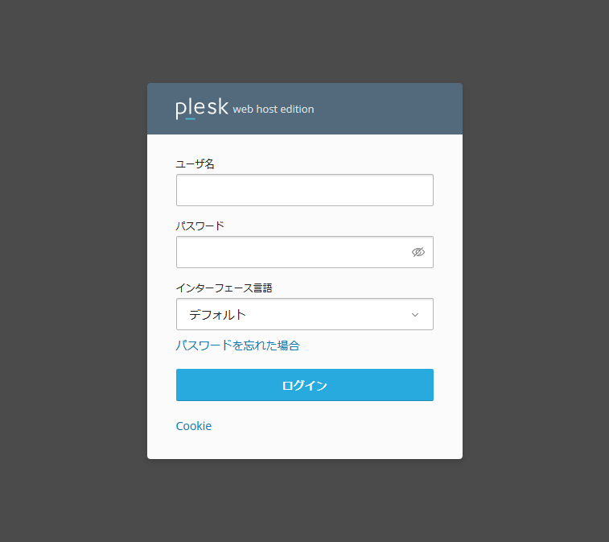Click the パスワード field label

click(200, 225)
